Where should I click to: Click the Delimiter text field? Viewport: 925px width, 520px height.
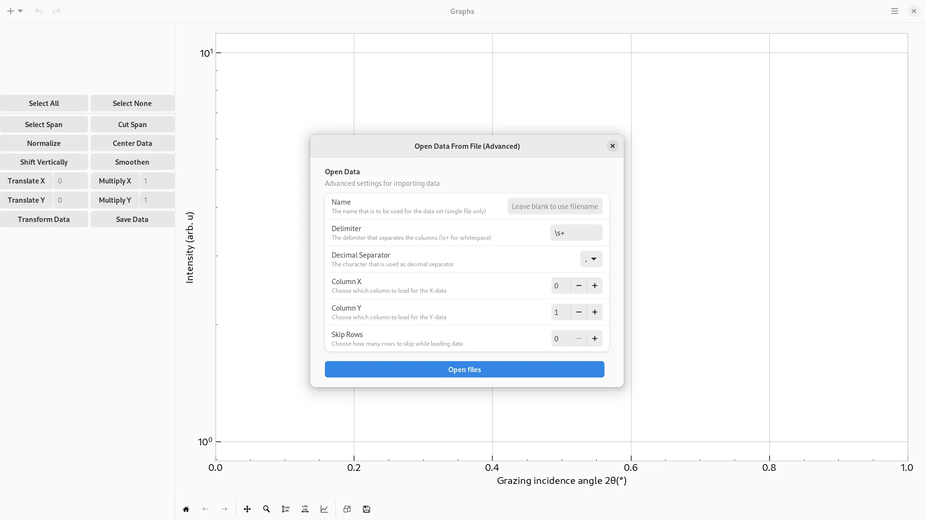pos(576,233)
